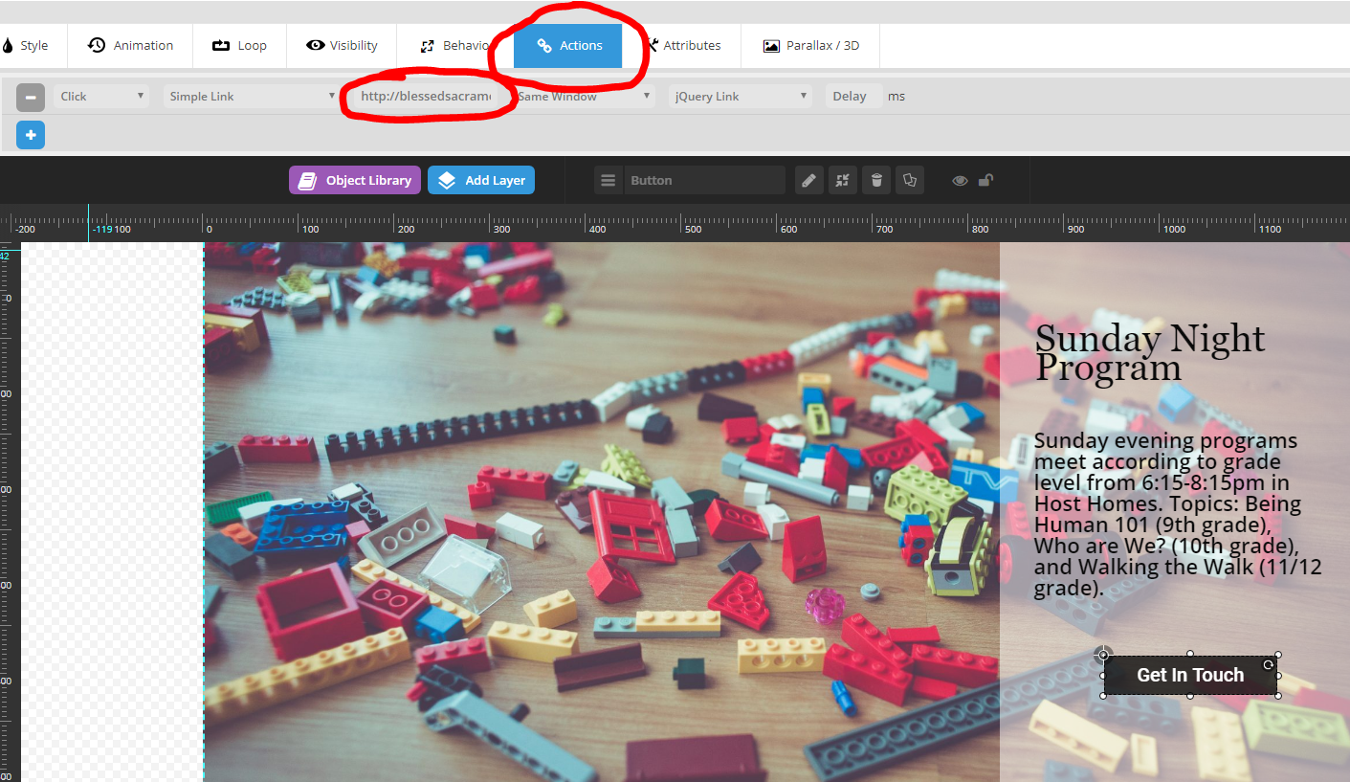This screenshot has height=782, width=1350.
Task: Open the Parallax / 3D tab
Action: pos(810,45)
